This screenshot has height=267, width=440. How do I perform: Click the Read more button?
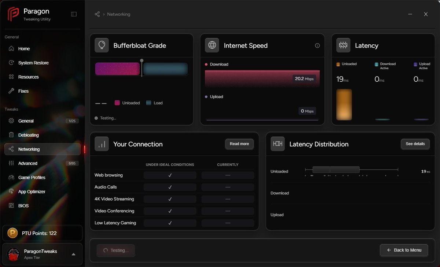point(239,144)
